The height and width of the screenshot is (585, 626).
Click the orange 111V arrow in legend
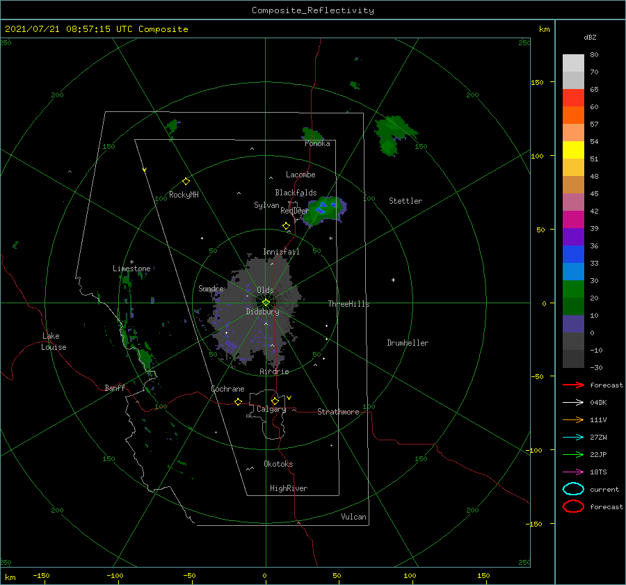click(x=573, y=419)
